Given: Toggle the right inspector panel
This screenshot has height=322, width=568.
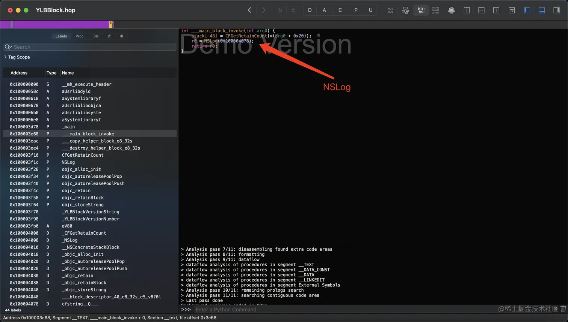Looking at the screenshot, I should point(557,10).
